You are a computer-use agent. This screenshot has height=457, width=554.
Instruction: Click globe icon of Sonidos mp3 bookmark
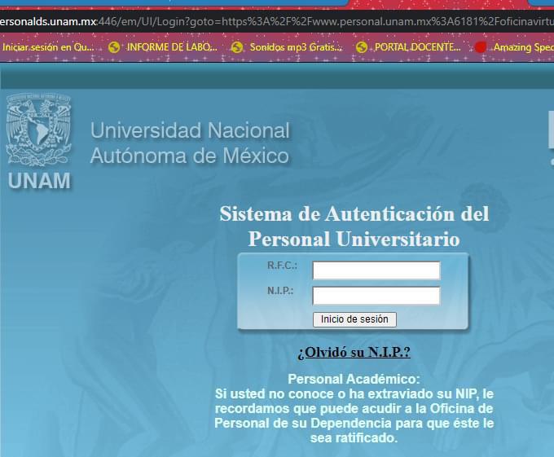click(x=237, y=47)
